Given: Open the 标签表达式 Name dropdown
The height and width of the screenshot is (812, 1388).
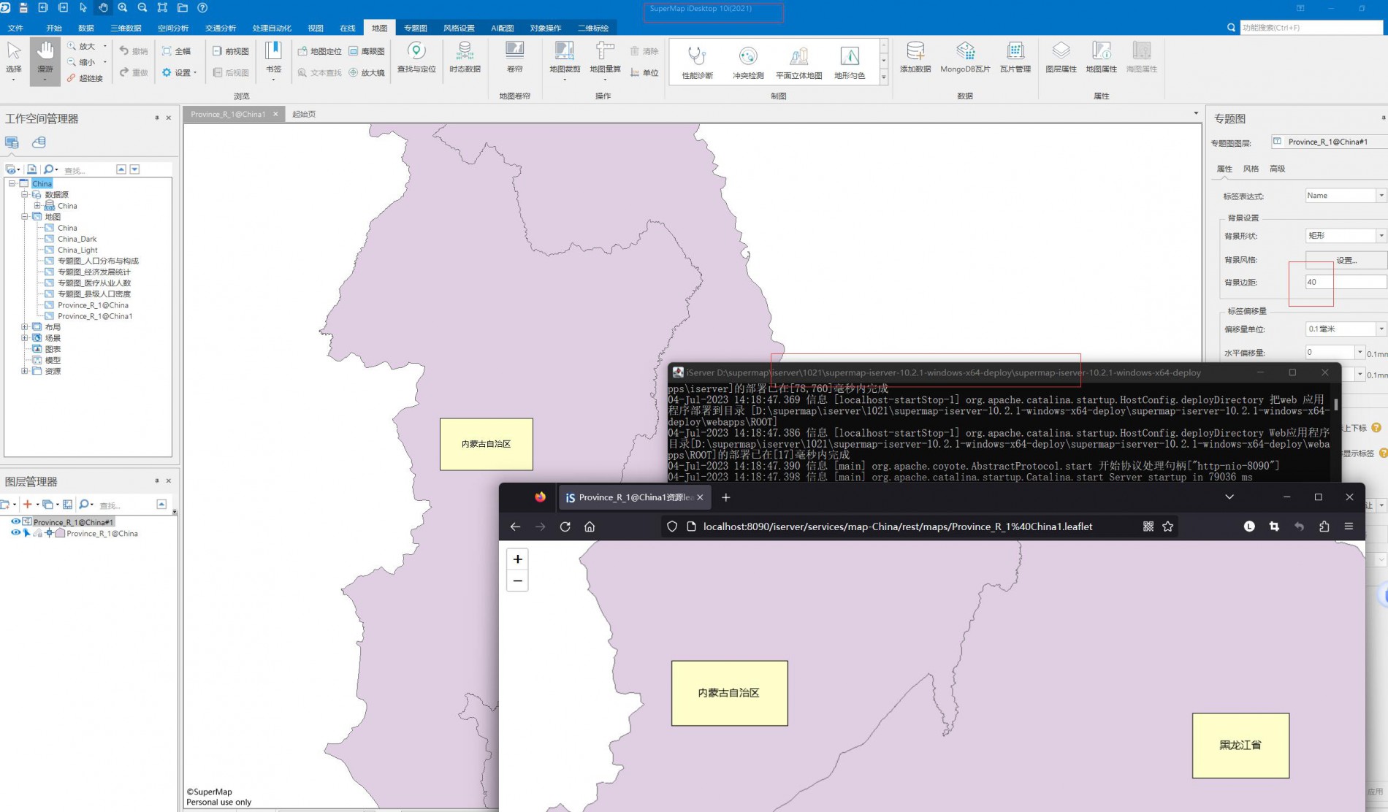Looking at the screenshot, I should [x=1381, y=196].
